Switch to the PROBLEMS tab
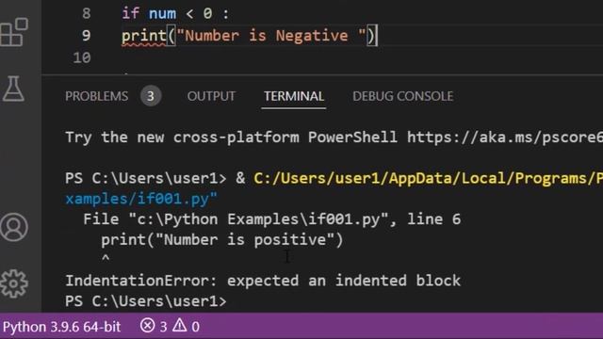Viewport: 603px width, 339px height. point(96,96)
